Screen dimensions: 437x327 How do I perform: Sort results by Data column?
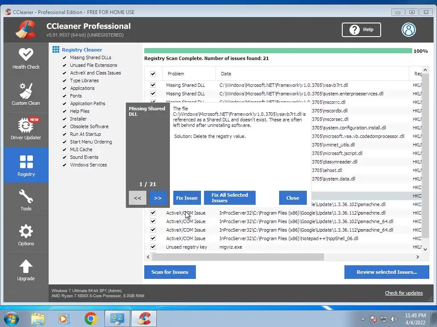[x=312, y=74]
